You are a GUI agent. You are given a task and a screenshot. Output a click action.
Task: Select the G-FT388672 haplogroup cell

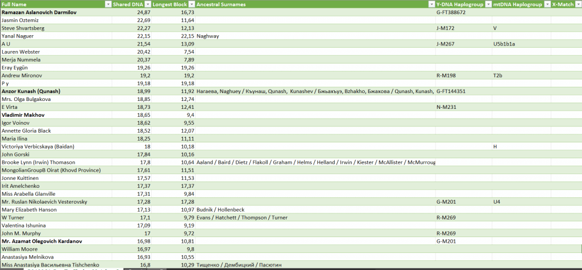coord(451,12)
